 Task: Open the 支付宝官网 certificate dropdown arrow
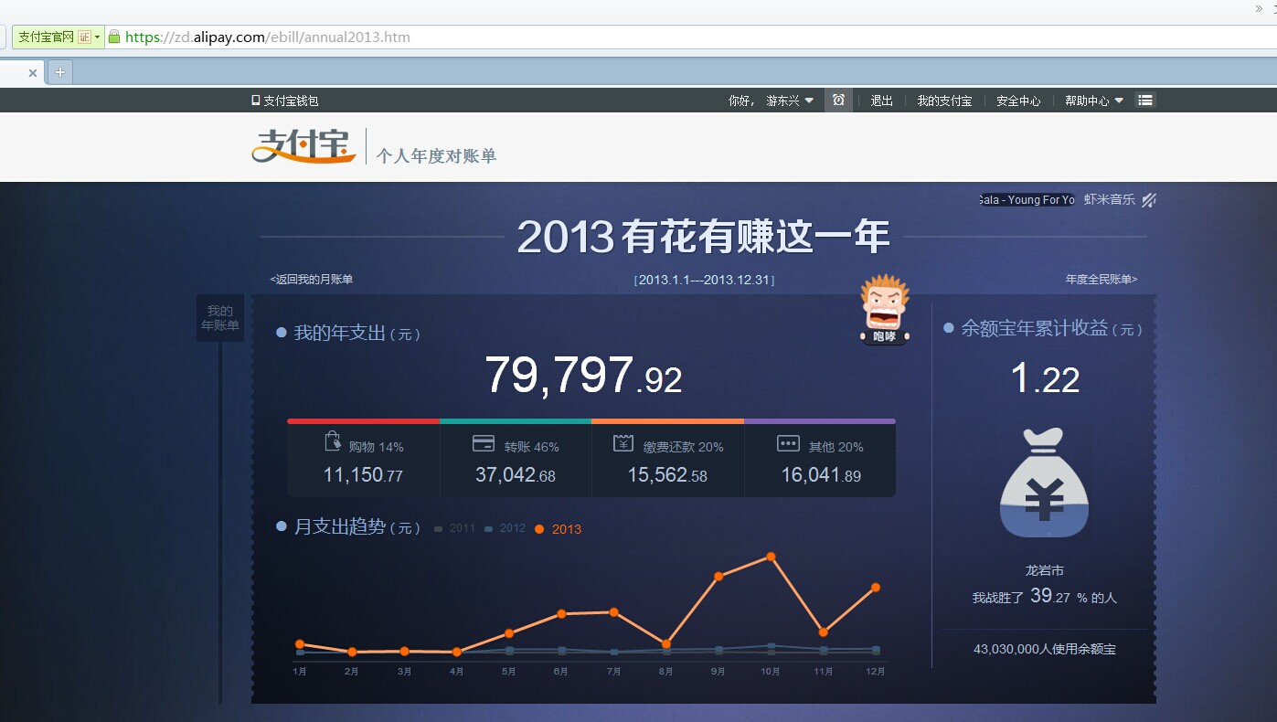[x=98, y=37]
